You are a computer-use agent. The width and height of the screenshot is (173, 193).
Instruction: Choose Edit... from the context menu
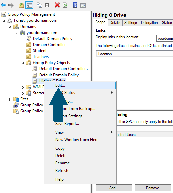tap(80, 85)
